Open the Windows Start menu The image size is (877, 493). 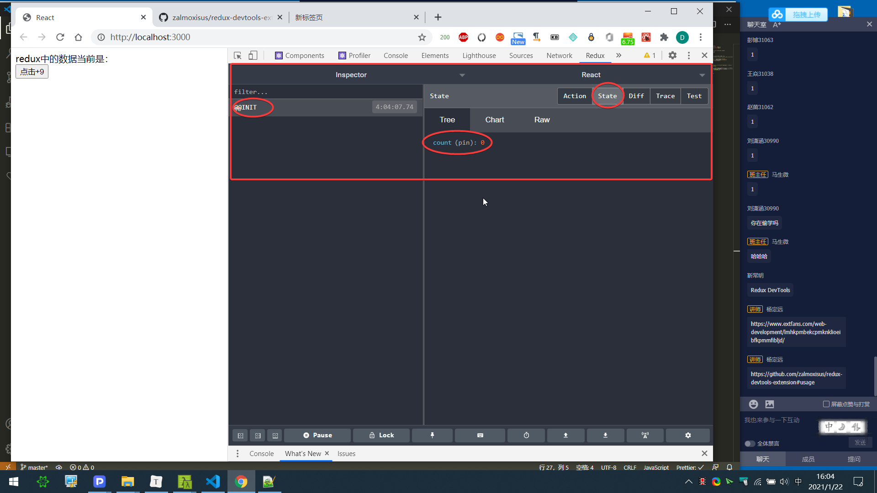click(14, 482)
